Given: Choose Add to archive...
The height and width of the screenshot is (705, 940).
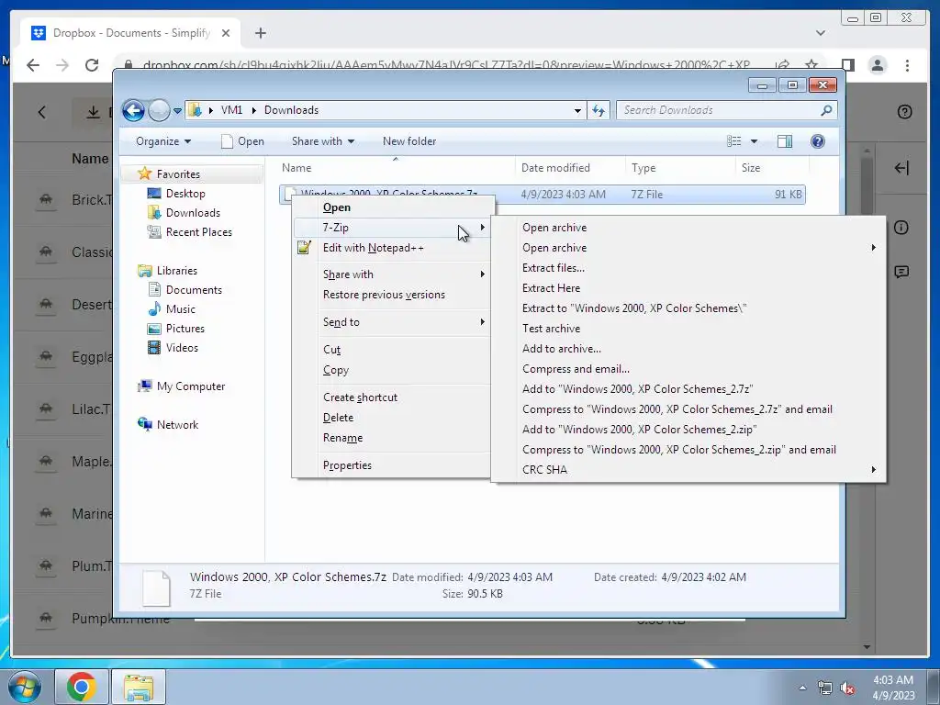Looking at the screenshot, I should 688,349.
